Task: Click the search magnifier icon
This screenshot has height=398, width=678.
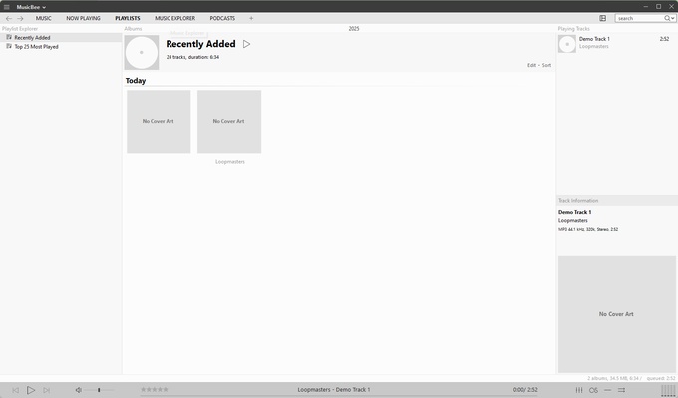Action: 667,18
